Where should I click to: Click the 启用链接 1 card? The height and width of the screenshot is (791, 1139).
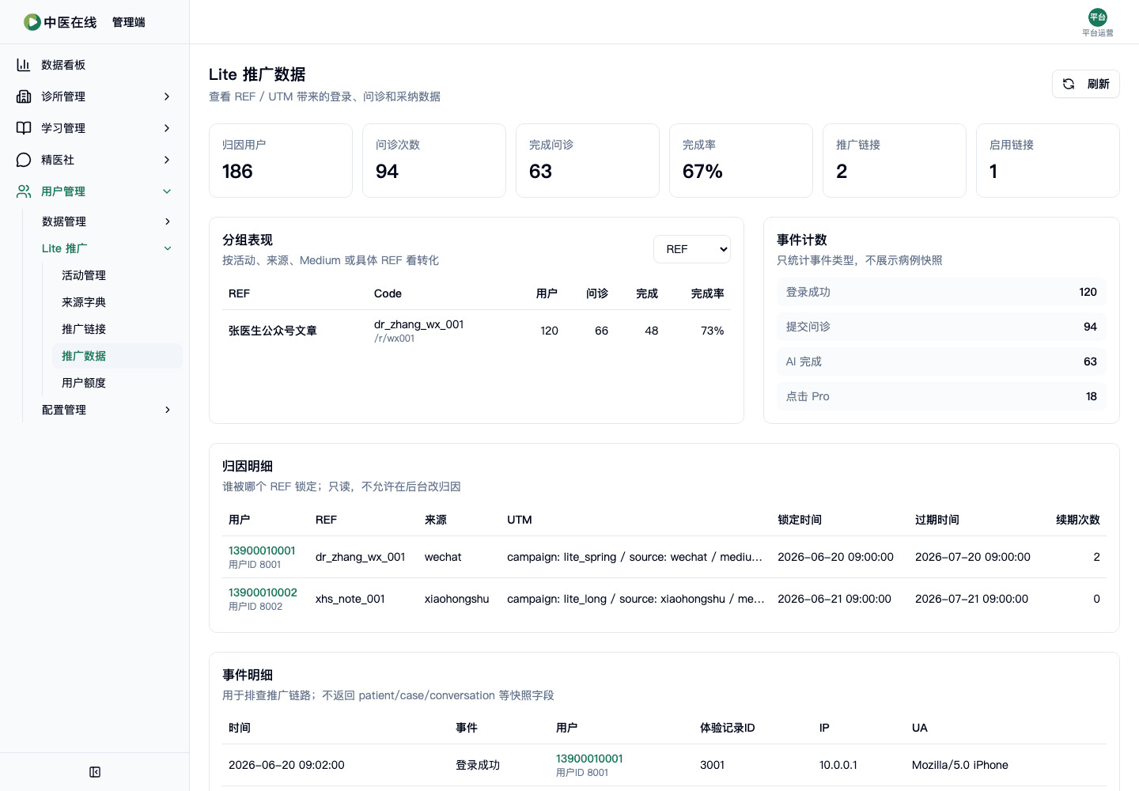click(x=1048, y=161)
